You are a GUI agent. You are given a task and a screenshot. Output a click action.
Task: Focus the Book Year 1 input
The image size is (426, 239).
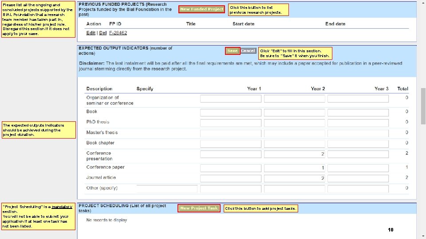[x=231, y=112]
